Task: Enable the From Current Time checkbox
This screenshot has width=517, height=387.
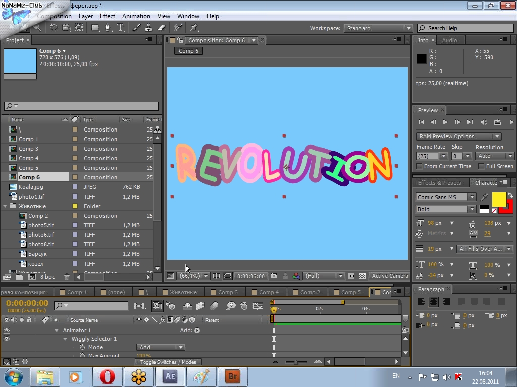Action: tap(419, 166)
